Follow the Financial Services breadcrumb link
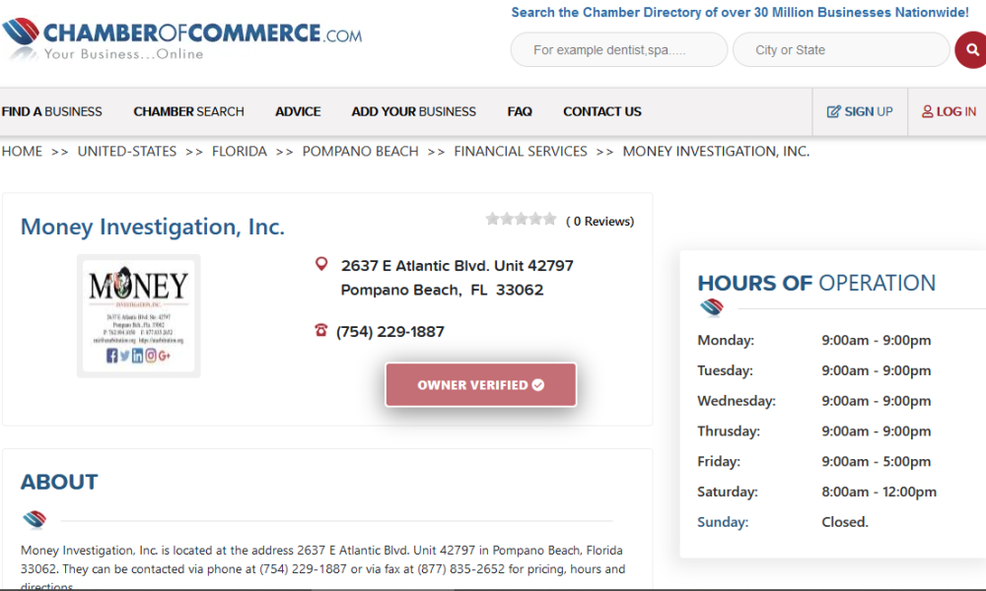Screen dimensions: 986x591 click(520, 152)
